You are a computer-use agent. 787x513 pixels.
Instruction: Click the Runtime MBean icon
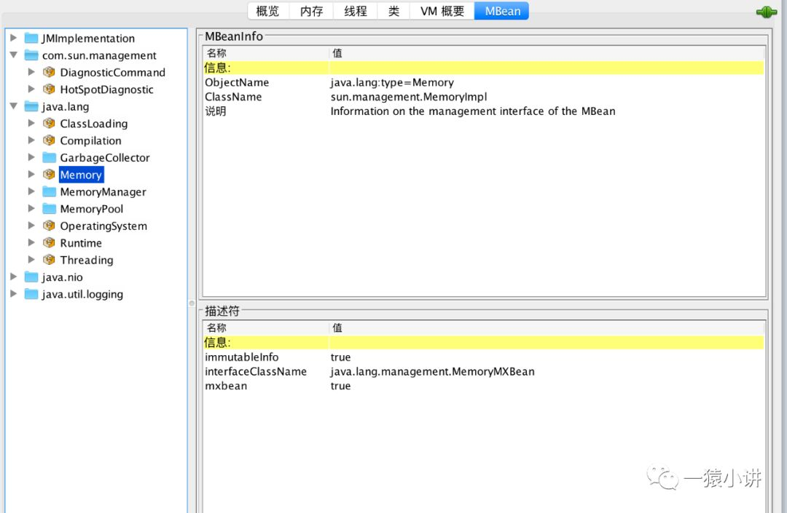click(x=49, y=242)
